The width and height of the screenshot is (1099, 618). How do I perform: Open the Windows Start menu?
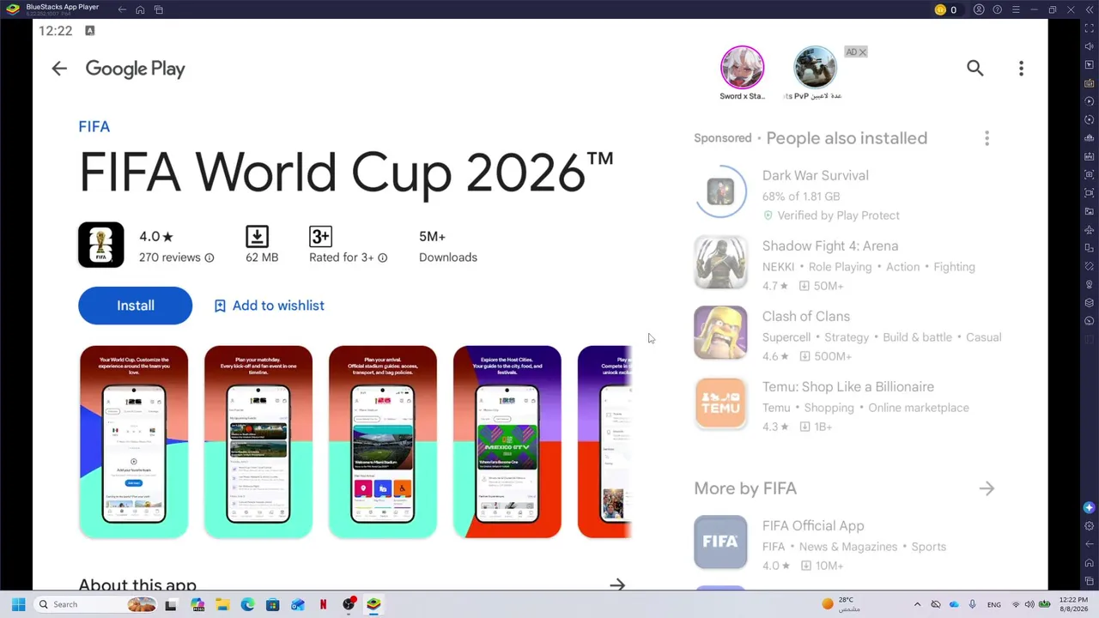coord(18,604)
